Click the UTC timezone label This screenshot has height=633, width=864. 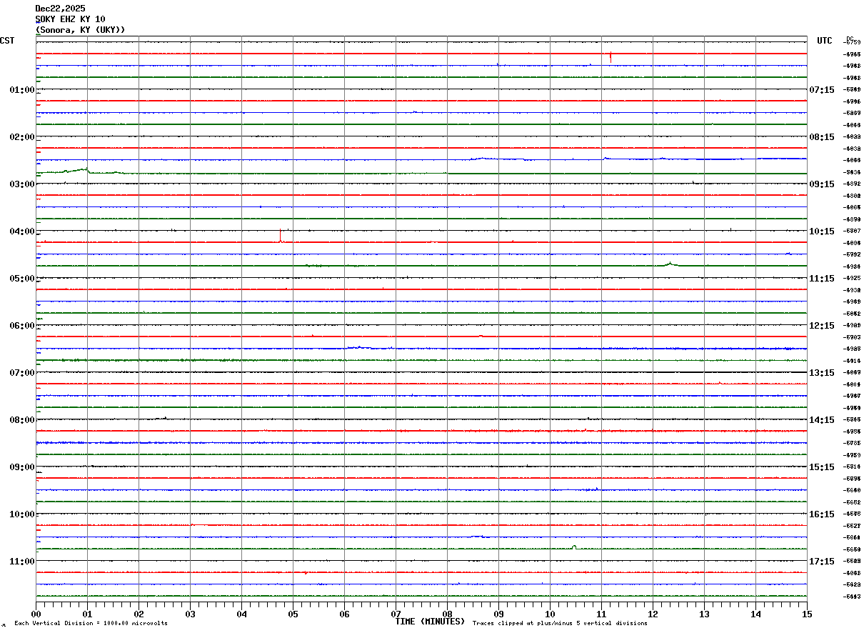tap(825, 41)
